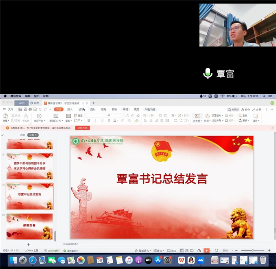Switch to normal view in status bar
The image size is (276, 269).
tap(182, 250)
